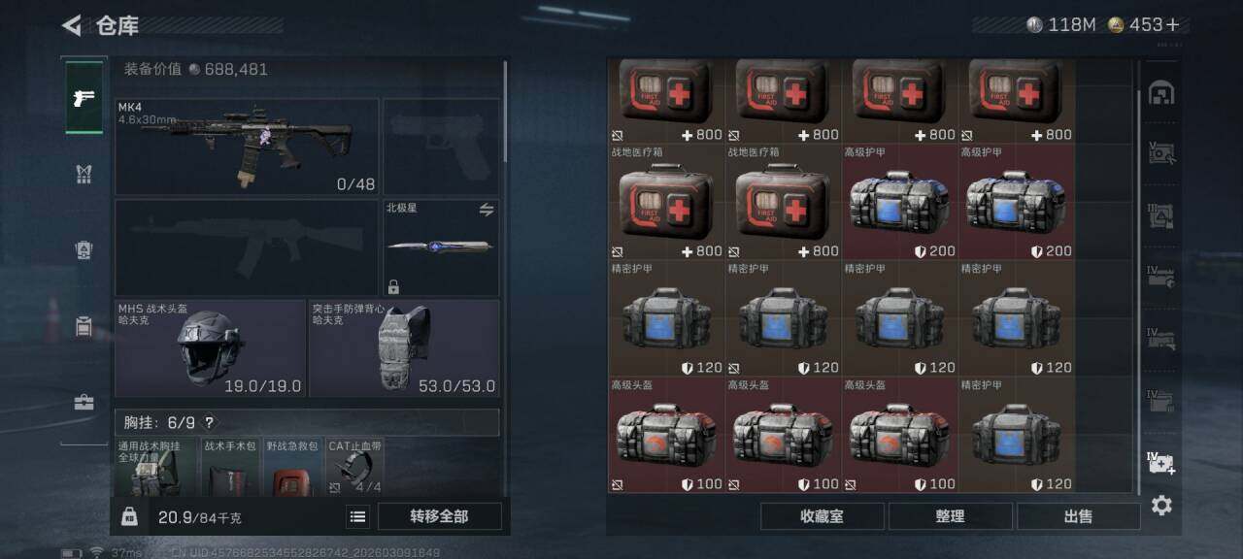Image resolution: width=1243 pixels, height=559 pixels.
Task: Select the MHS 战术头盔 helmet slot
Action: pyautogui.click(x=210, y=347)
